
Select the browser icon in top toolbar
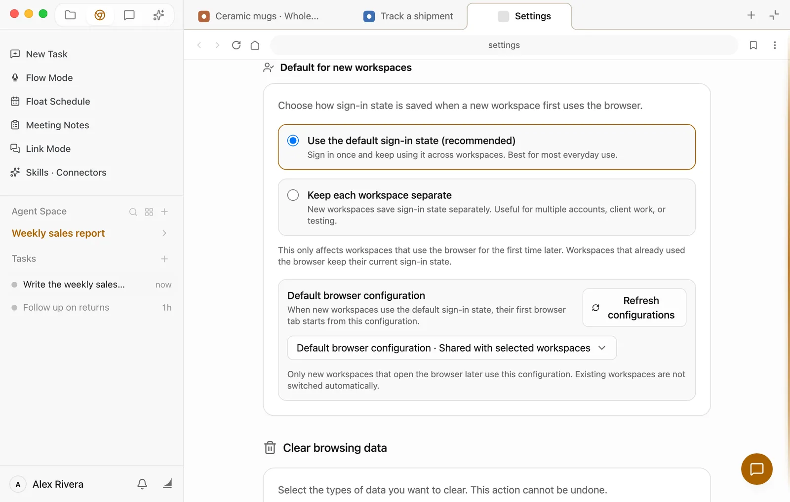pyautogui.click(x=100, y=15)
